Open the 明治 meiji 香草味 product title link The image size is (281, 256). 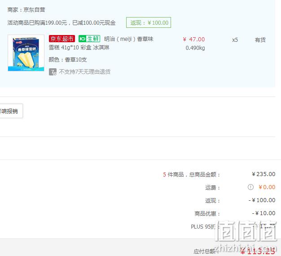coord(101,43)
